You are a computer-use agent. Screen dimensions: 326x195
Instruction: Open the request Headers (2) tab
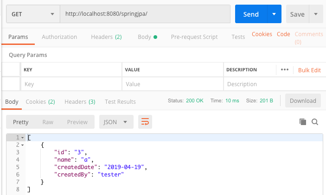tap(106, 37)
